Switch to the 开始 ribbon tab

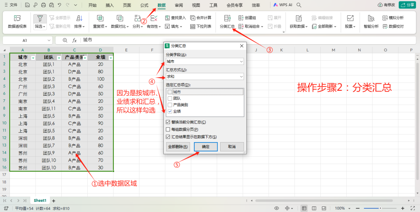coord(93,5)
